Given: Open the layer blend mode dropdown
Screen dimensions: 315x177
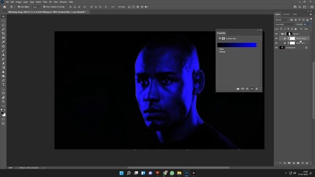Looking at the screenshot, I should pyautogui.click(x=285, y=24).
